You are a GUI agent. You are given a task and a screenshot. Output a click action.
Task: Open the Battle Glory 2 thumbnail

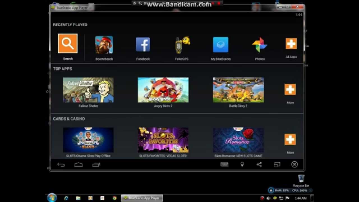pos(238,90)
